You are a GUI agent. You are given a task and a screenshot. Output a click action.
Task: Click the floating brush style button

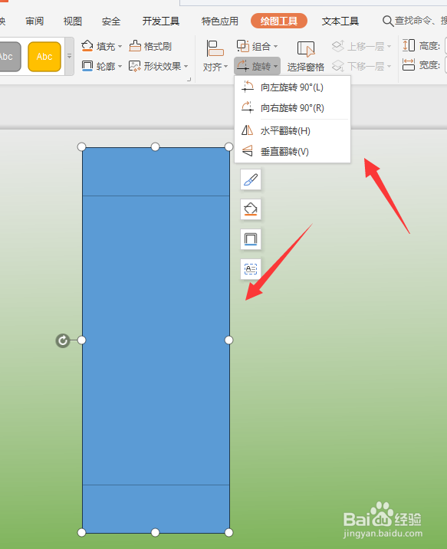point(251,179)
